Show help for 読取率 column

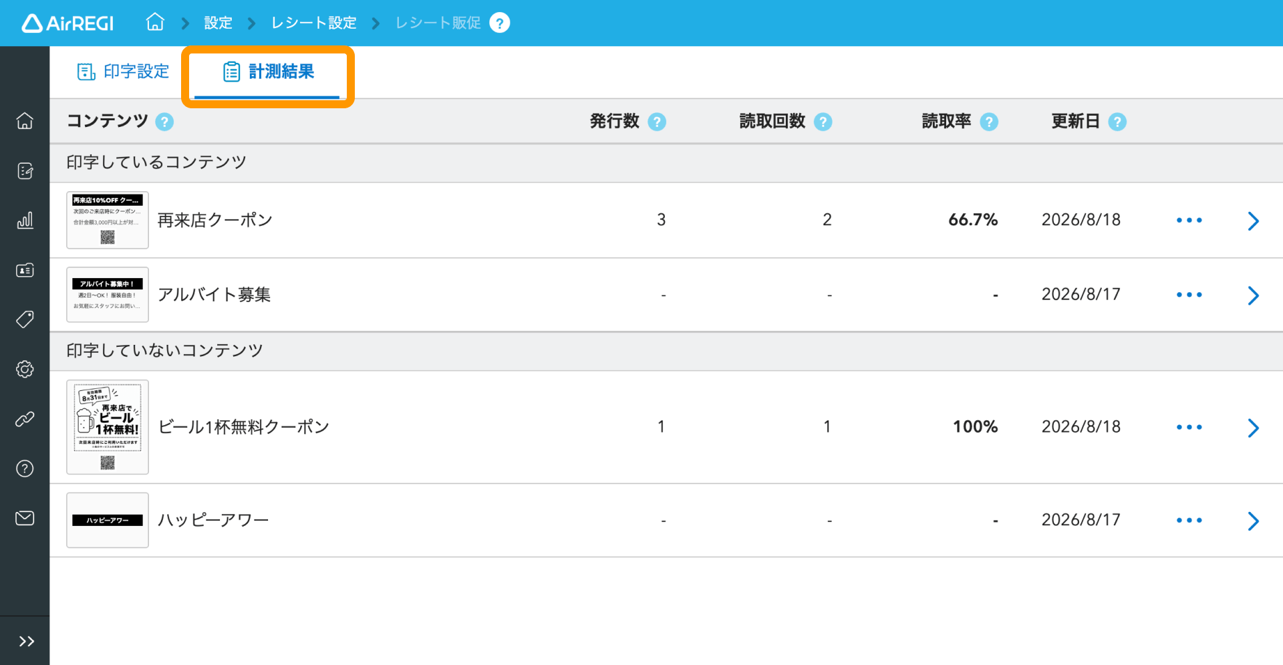pyautogui.click(x=989, y=122)
